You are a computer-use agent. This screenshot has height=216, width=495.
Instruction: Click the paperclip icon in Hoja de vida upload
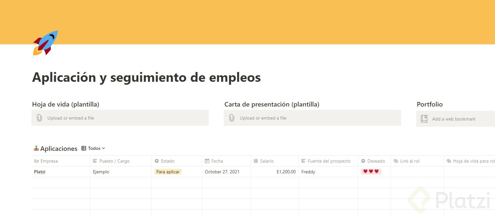(39, 118)
